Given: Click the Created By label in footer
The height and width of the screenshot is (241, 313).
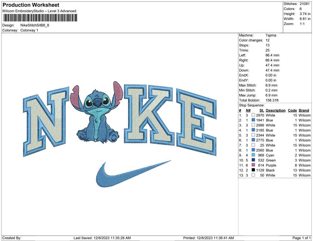Looking at the screenshot, I should tap(12, 238).
